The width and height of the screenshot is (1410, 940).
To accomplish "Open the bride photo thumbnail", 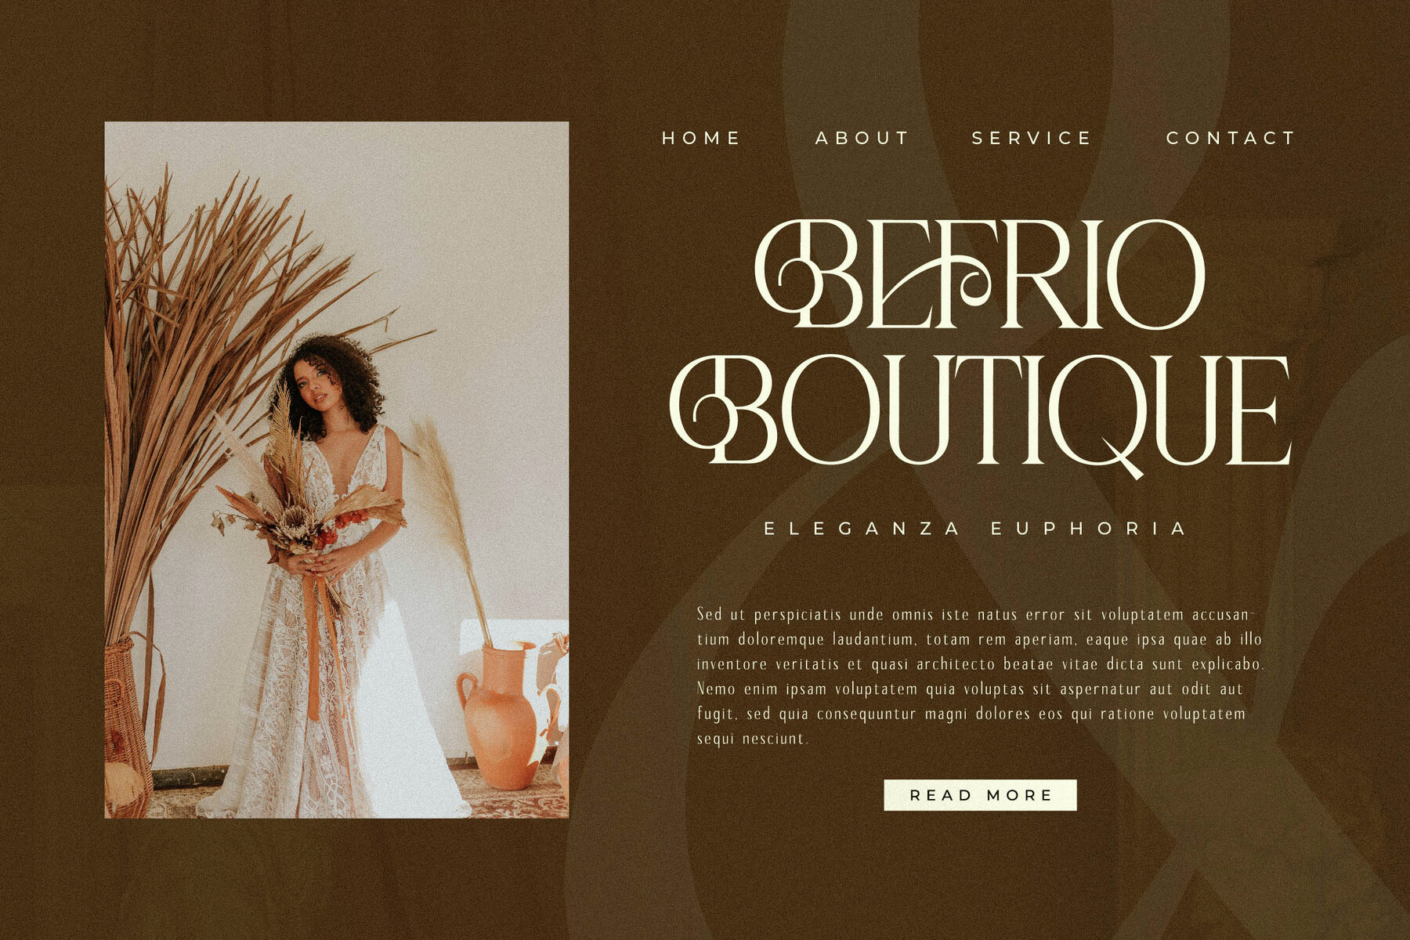I will pos(337,470).
